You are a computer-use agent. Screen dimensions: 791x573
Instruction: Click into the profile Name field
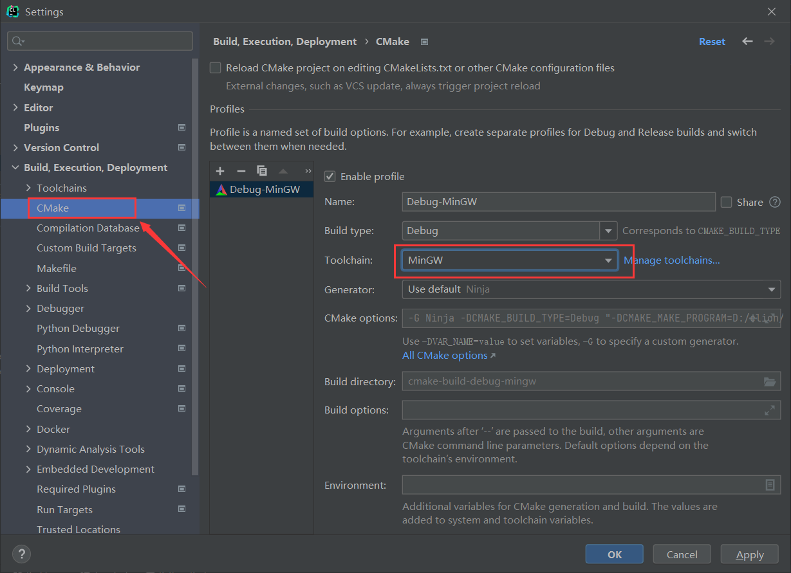[559, 201]
